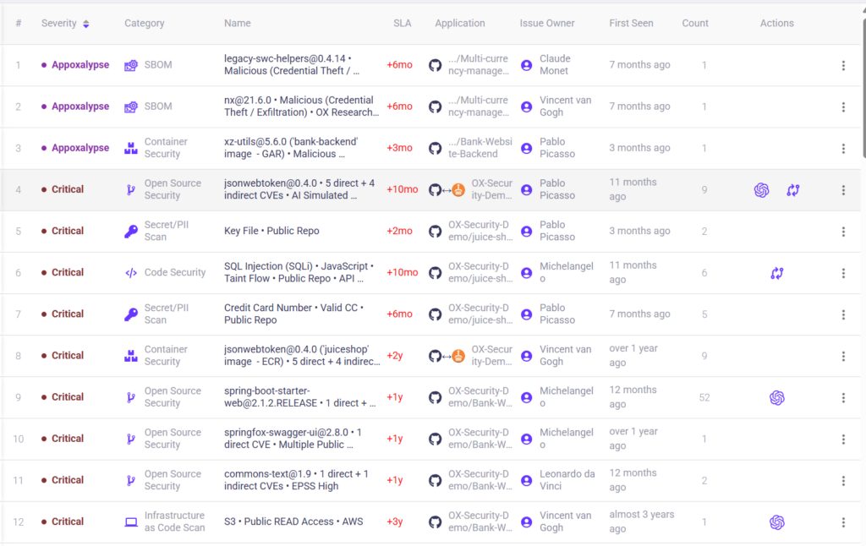
Task: Click the GitHub icon for Bank-Website-Backend application
Action: coord(436,148)
